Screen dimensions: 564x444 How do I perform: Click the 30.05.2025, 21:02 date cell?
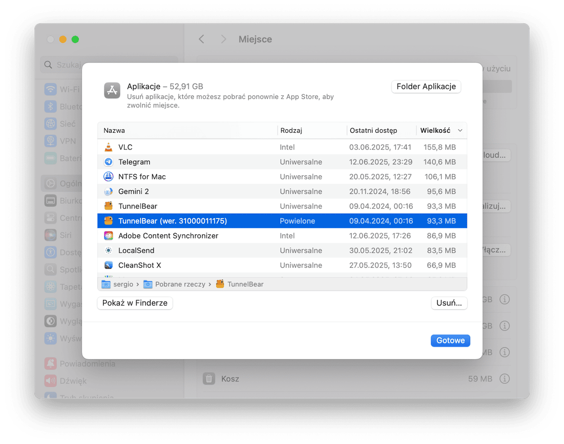380,250
